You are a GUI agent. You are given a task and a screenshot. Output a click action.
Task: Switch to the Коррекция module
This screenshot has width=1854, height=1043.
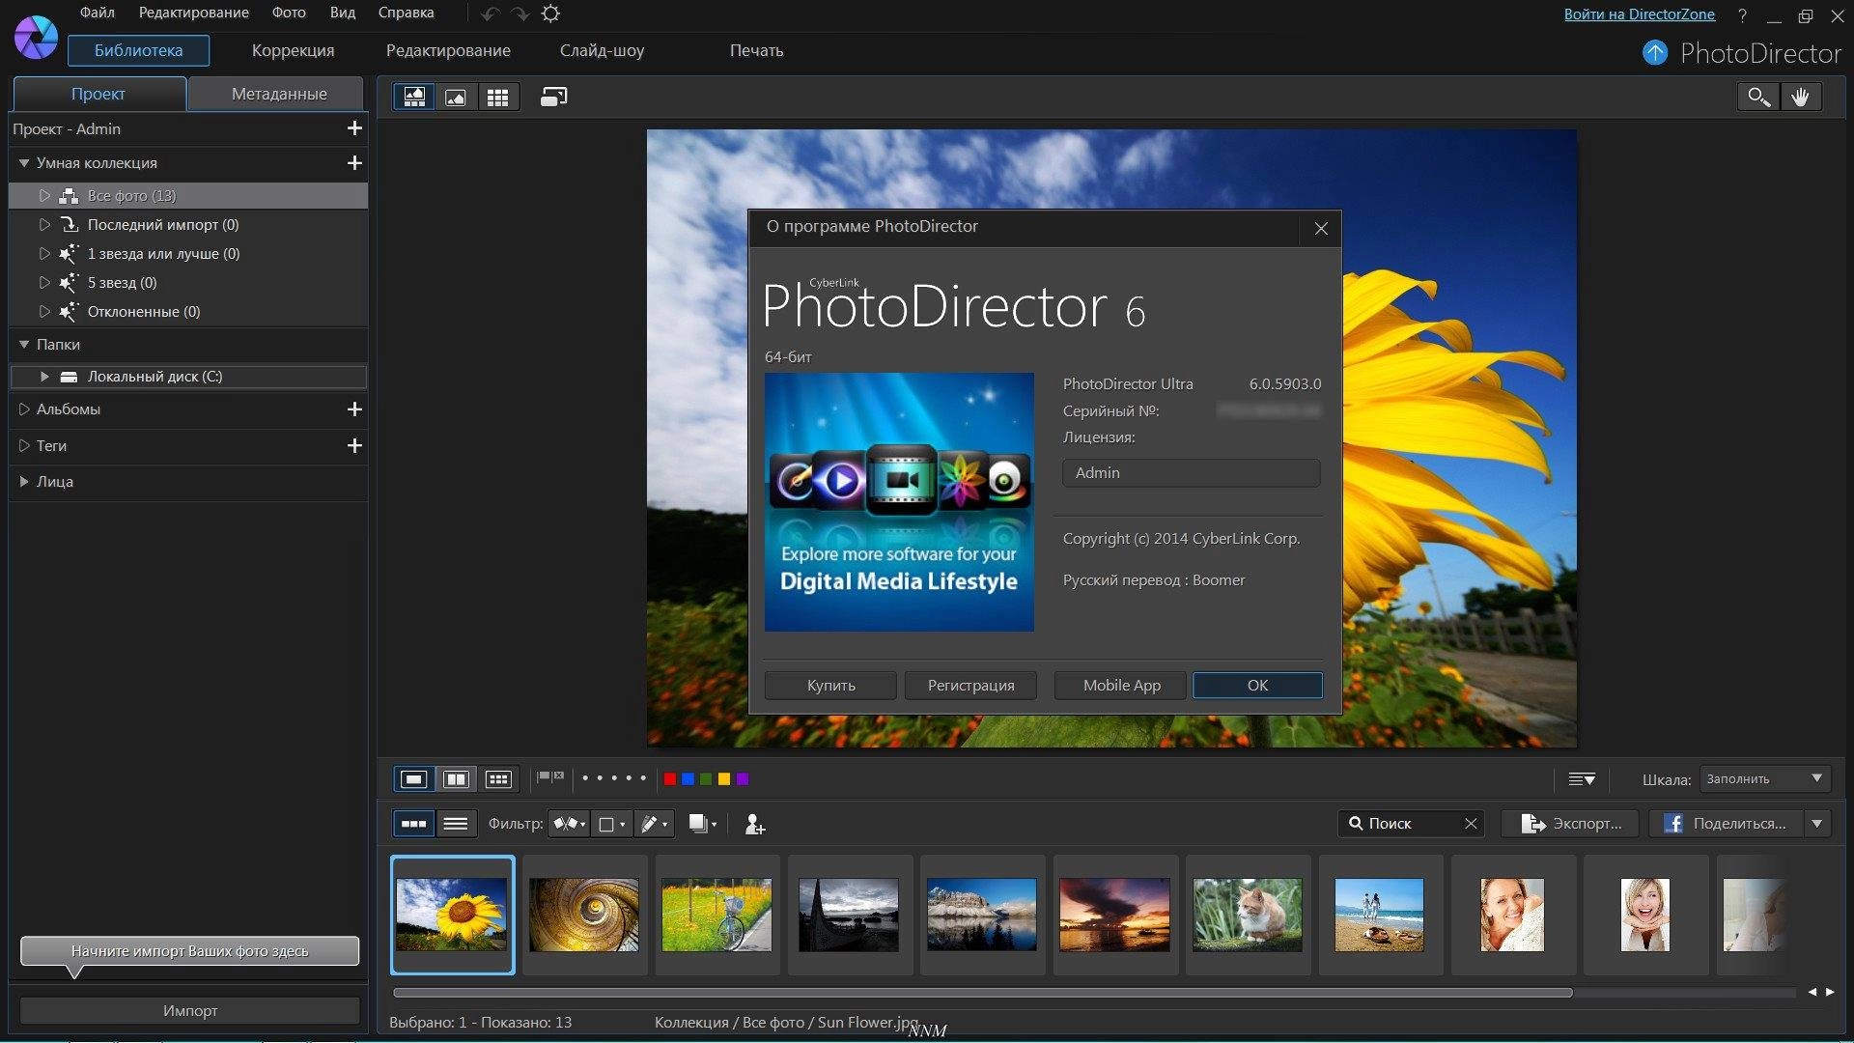click(293, 50)
